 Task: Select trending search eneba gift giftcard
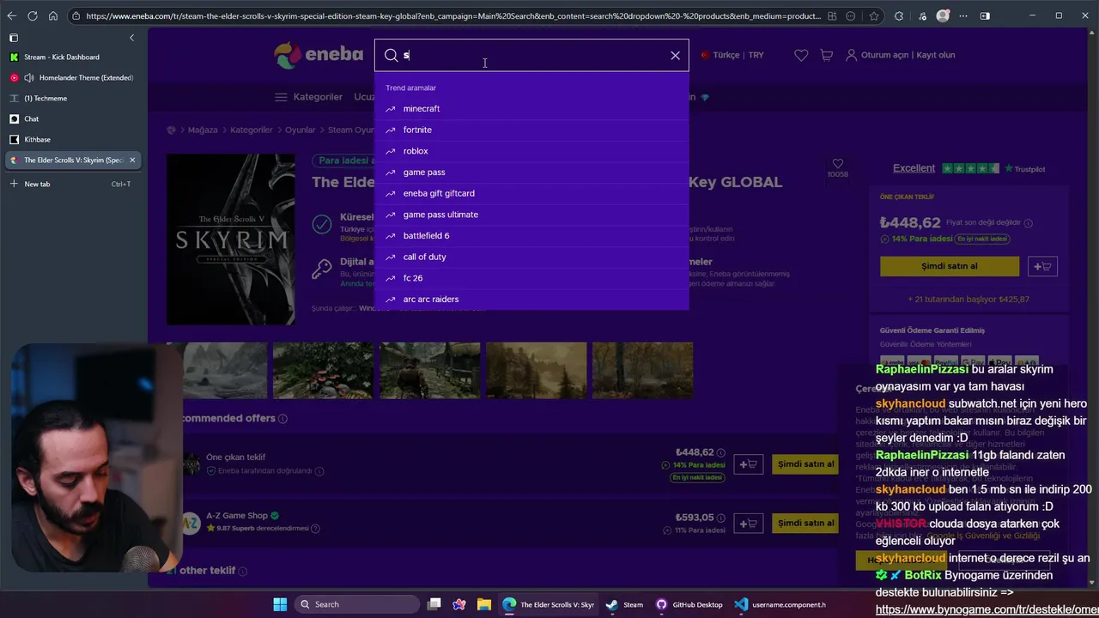(x=531, y=193)
